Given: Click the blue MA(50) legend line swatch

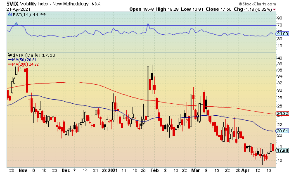Looking at the screenshot, I should click(x=9, y=60).
